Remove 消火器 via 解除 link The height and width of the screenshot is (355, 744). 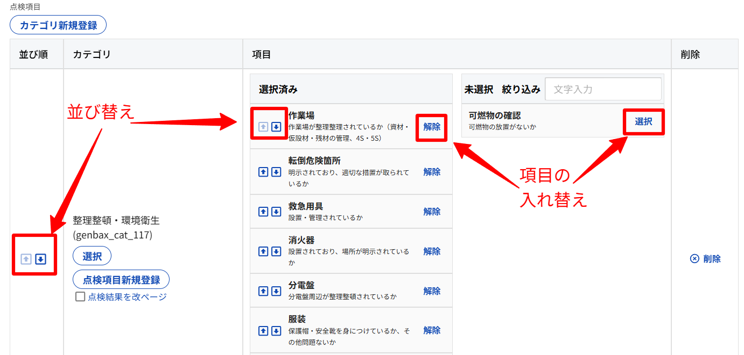[x=432, y=251]
